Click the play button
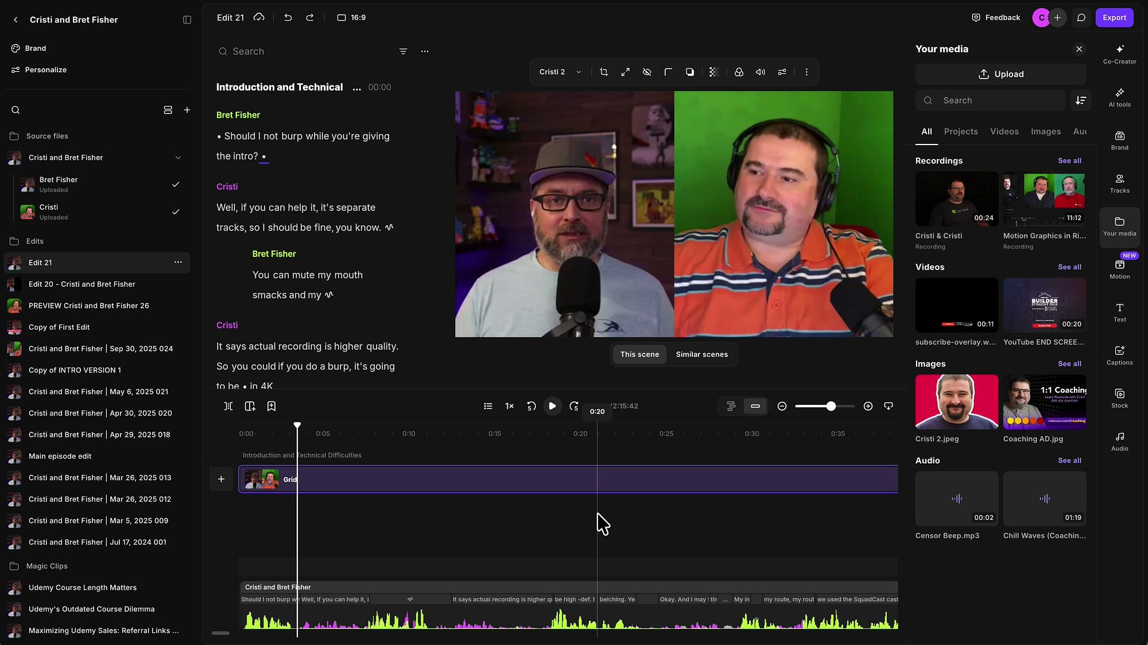Viewport: 1148px width, 645px height. pyautogui.click(x=552, y=406)
